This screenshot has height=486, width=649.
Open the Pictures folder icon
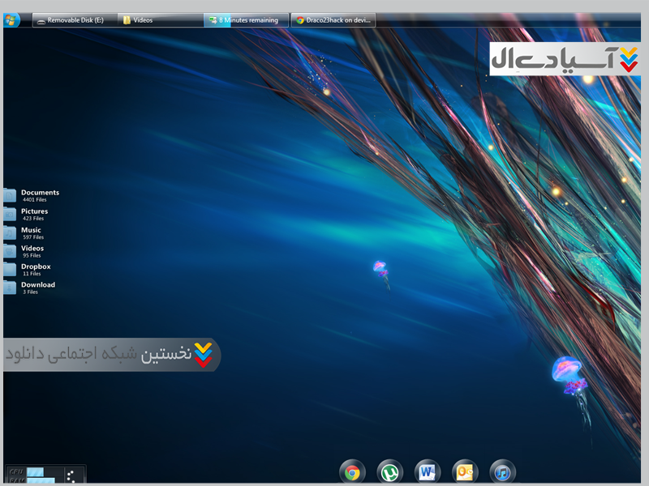pos(10,214)
